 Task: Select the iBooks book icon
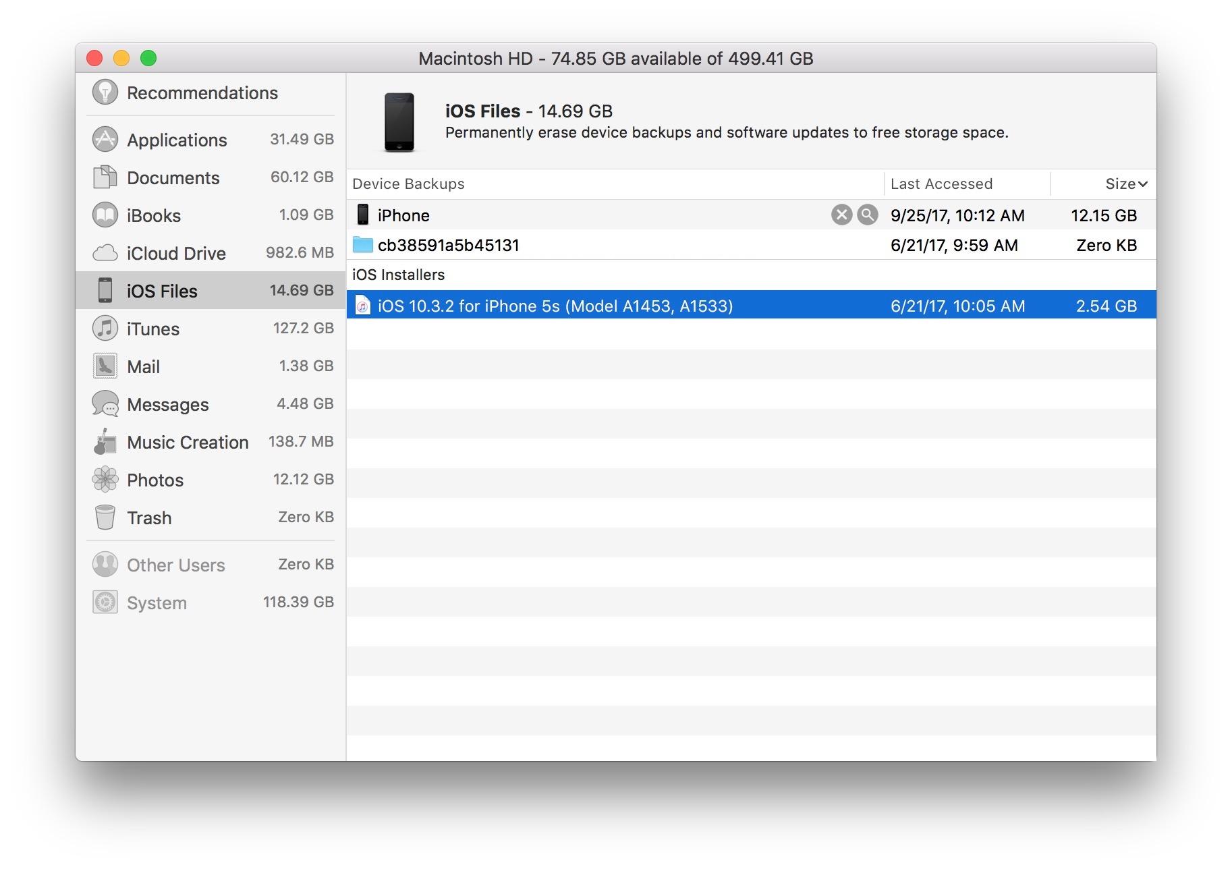(x=105, y=215)
